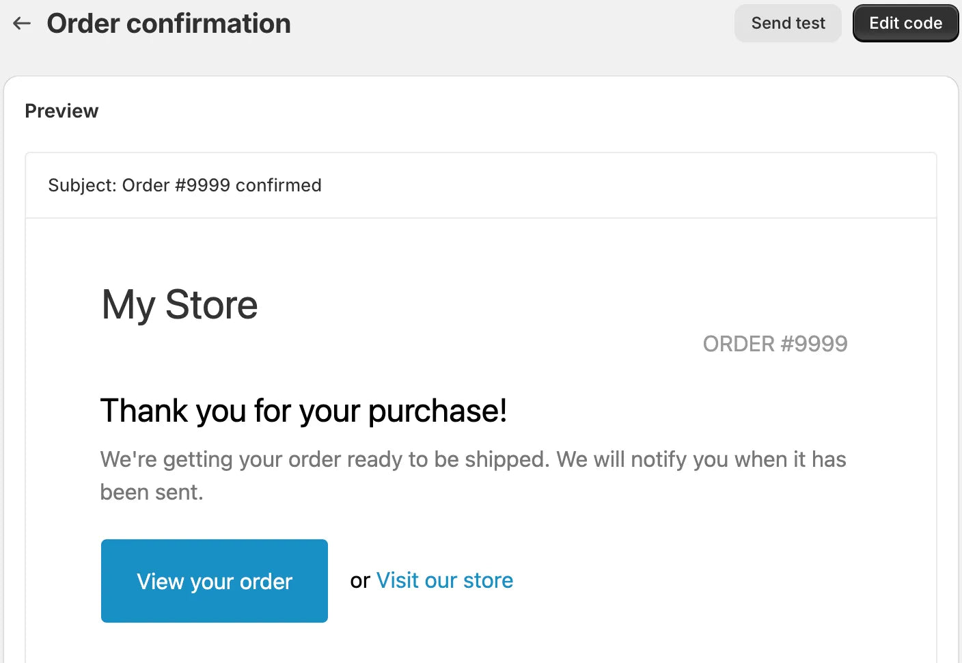Follow the Visit our store link
962x663 pixels.
tap(445, 580)
